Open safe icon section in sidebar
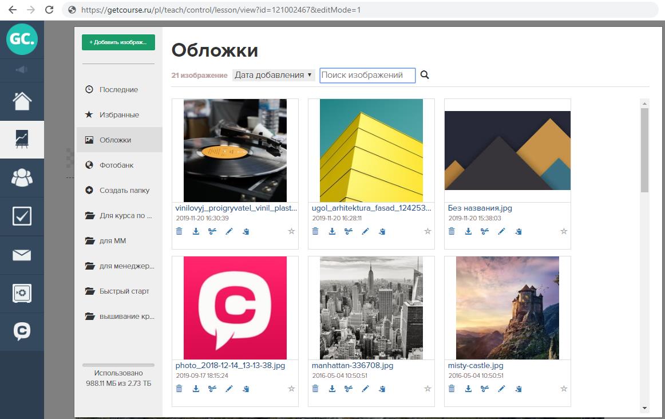 coord(22,294)
